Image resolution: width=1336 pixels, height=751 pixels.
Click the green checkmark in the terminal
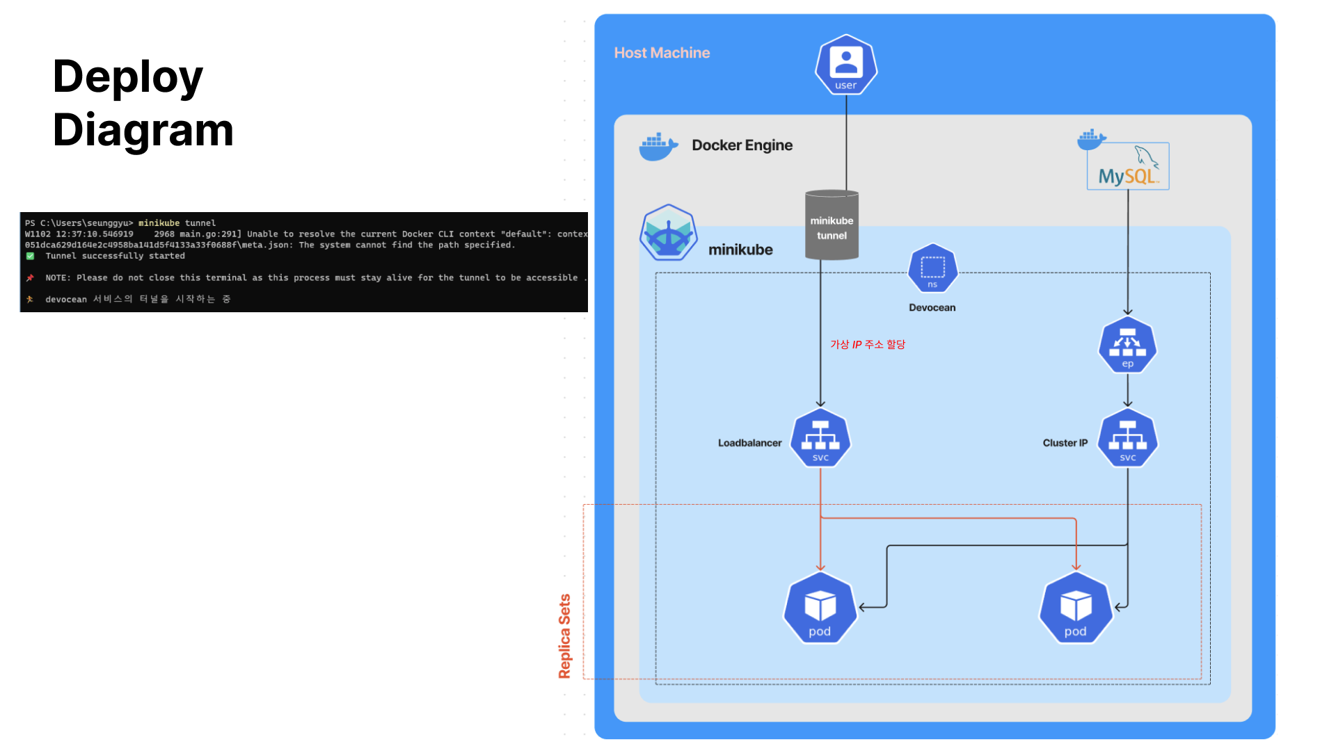pos(30,256)
